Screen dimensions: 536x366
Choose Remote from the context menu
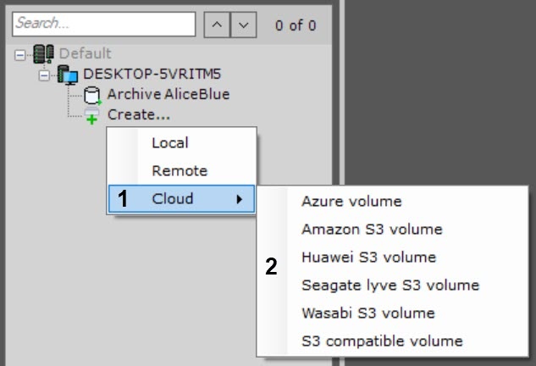(x=180, y=171)
